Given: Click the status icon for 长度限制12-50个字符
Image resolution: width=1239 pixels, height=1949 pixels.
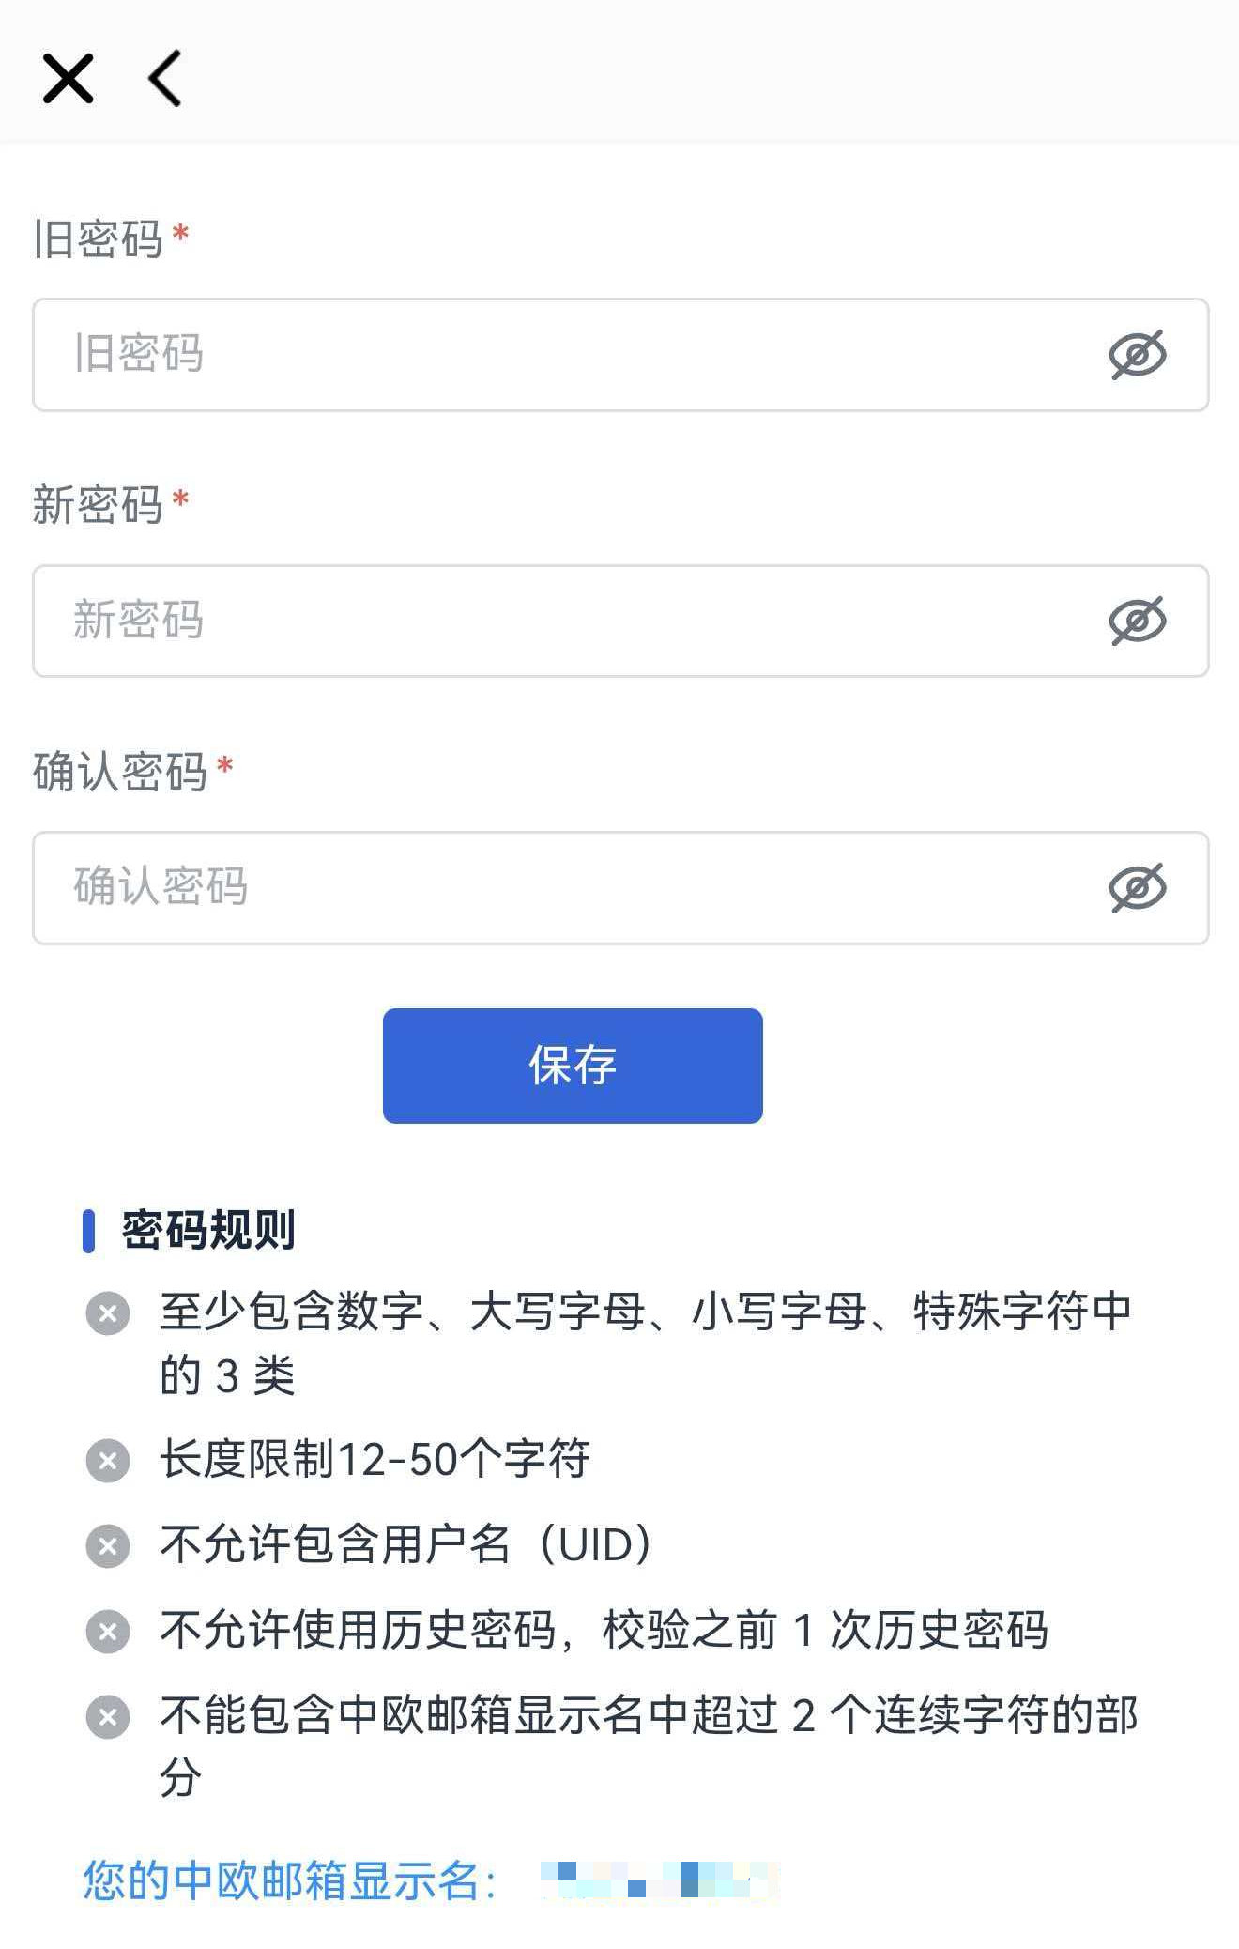Looking at the screenshot, I should click(x=108, y=1461).
